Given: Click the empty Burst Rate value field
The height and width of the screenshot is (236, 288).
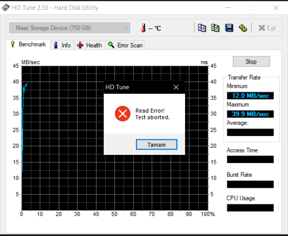Looking at the screenshot, I should 250,184.
